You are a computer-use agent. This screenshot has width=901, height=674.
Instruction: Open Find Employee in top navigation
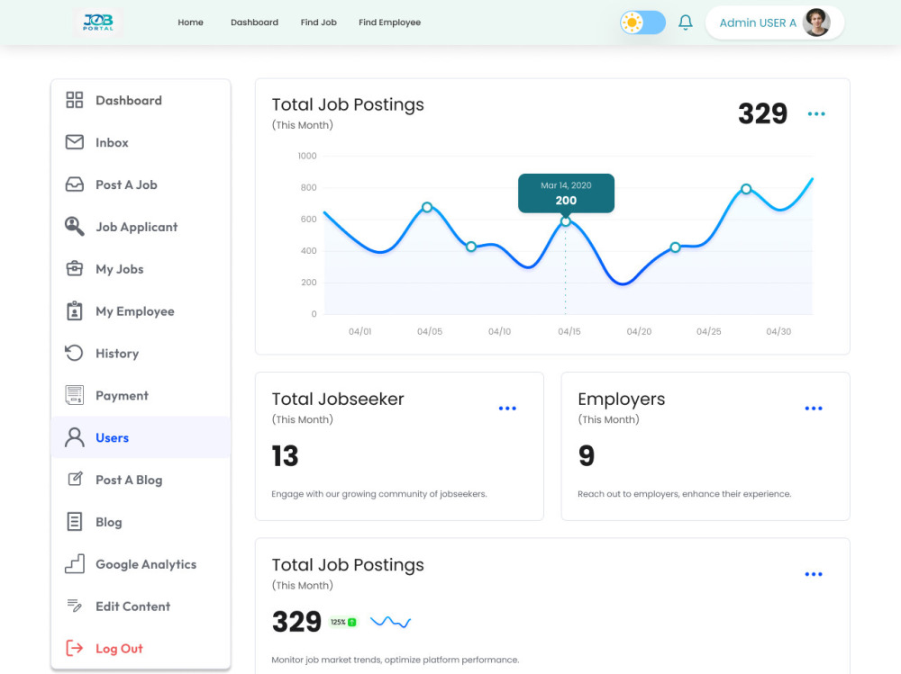point(389,22)
